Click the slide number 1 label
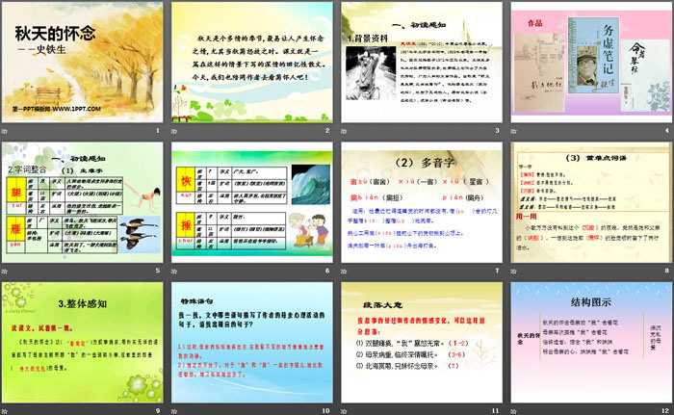Viewport: 674px width, 415px height. (x=158, y=131)
